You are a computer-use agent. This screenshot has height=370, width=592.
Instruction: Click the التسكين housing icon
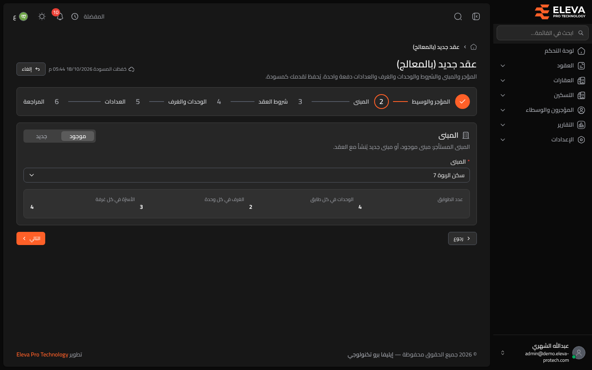coord(581,95)
